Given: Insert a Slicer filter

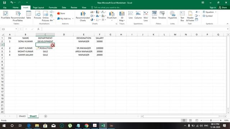Looking at the screenshot, I should pyautogui.click(x=154, y=15).
